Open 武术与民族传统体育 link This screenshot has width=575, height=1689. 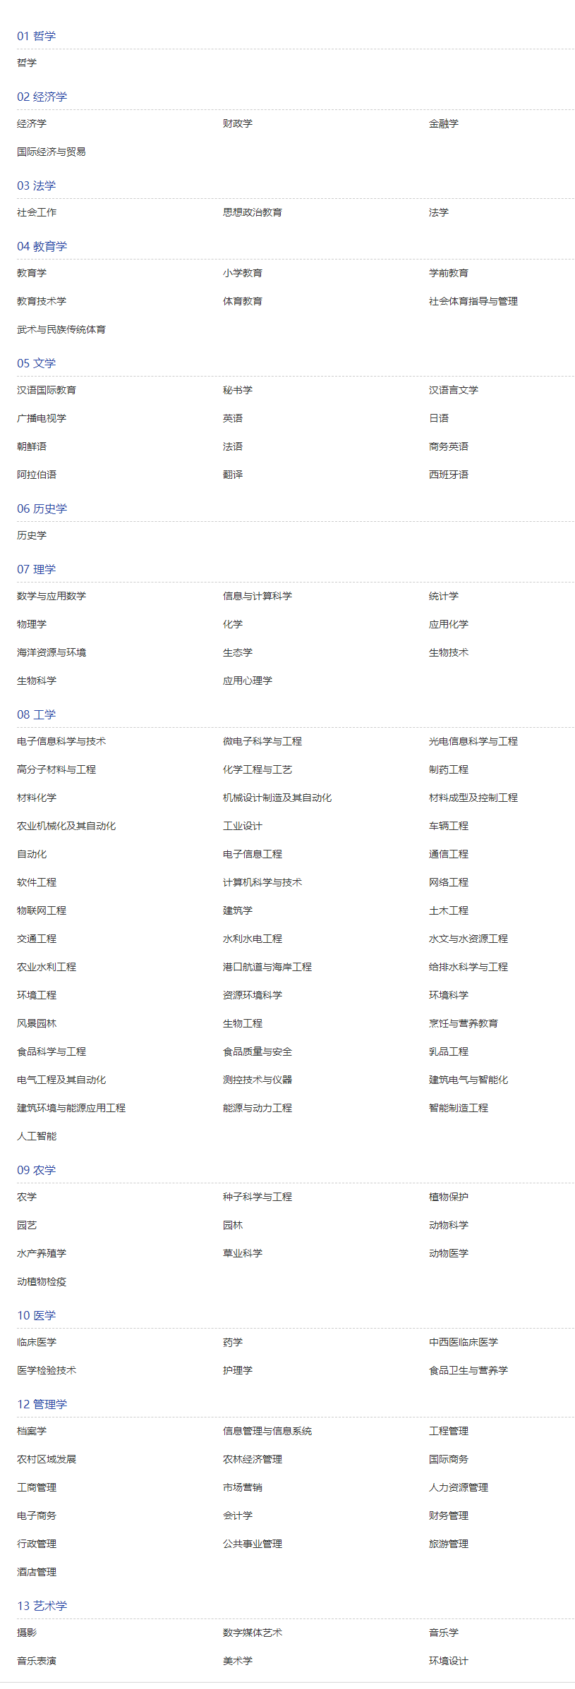tap(61, 329)
